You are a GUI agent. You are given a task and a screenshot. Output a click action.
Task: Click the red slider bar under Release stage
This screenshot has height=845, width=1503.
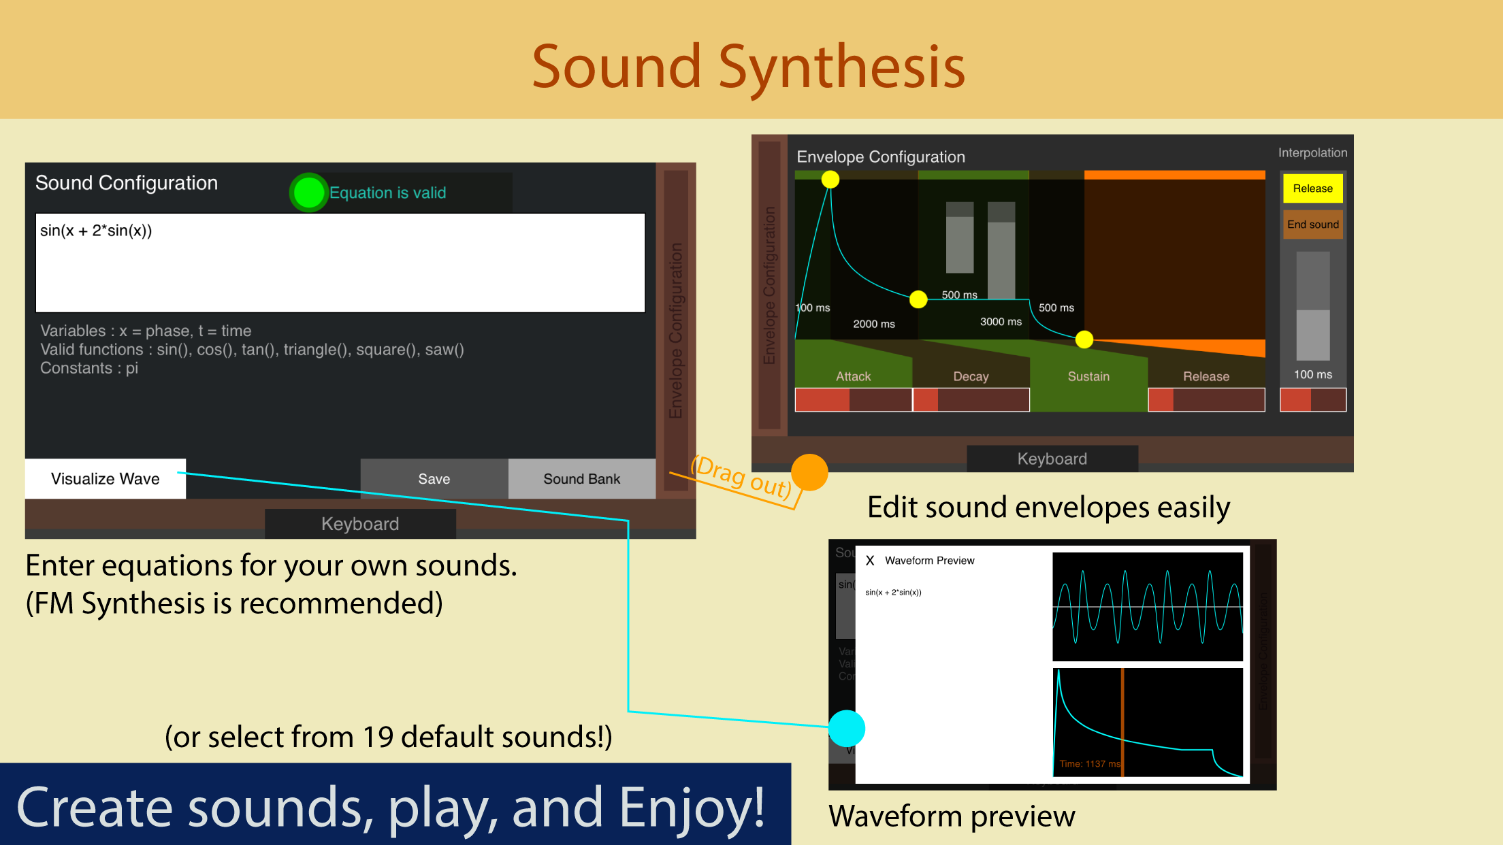(1206, 400)
